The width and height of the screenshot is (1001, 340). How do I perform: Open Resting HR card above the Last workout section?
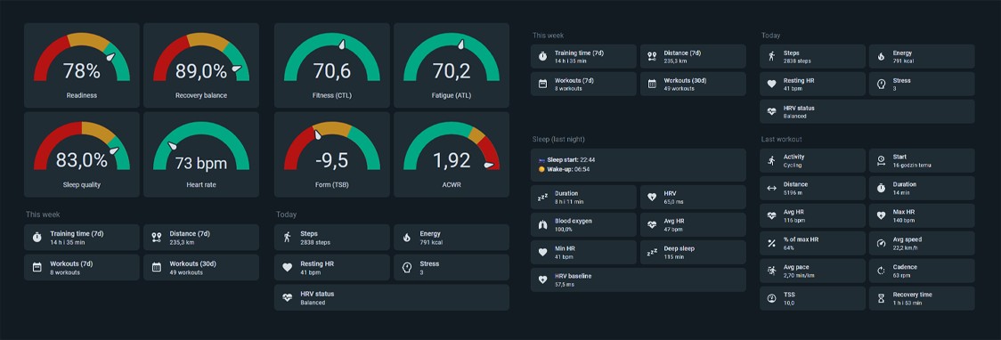pos(813,85)
